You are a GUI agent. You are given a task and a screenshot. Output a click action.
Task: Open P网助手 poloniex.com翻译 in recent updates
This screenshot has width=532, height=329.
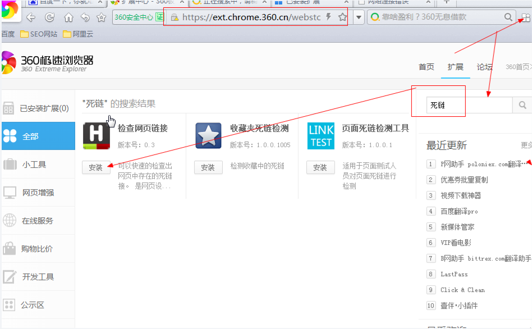(484, 164)
